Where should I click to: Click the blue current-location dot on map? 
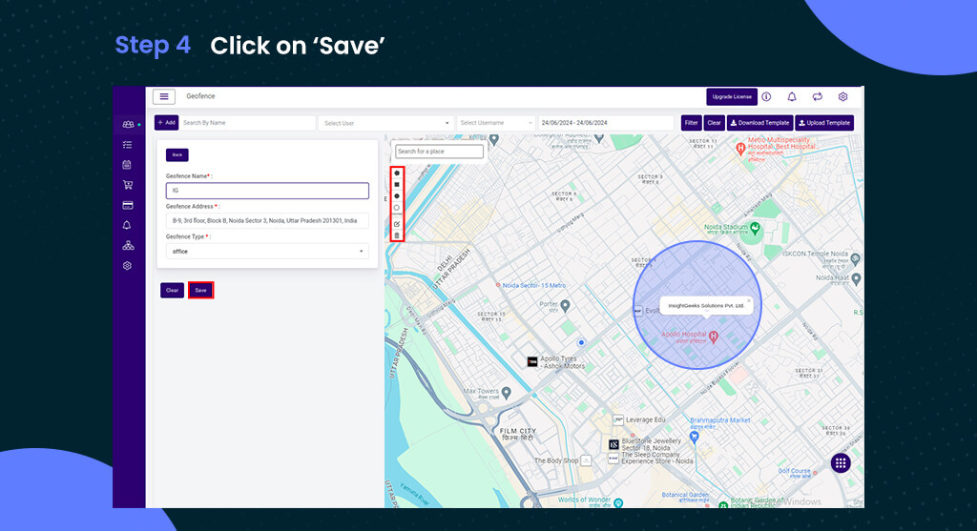tap(581, 342)
